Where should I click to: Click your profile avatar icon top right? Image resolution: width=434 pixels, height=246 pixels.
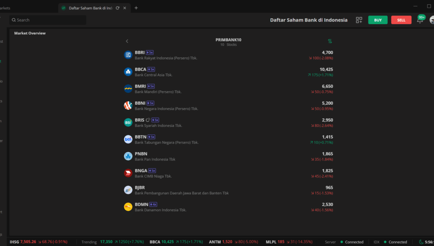432,20
